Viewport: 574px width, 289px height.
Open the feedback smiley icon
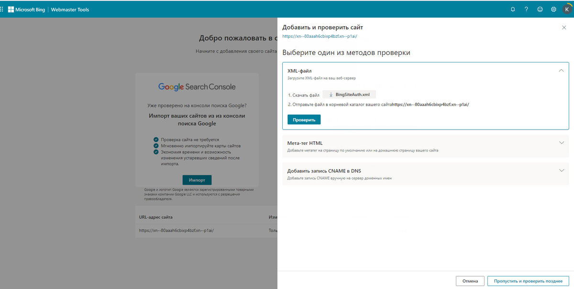(540, 9)
